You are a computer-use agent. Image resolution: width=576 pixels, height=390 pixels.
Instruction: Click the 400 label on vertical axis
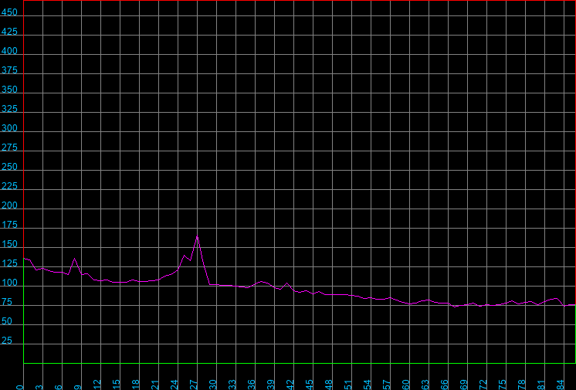coord(9,51)
